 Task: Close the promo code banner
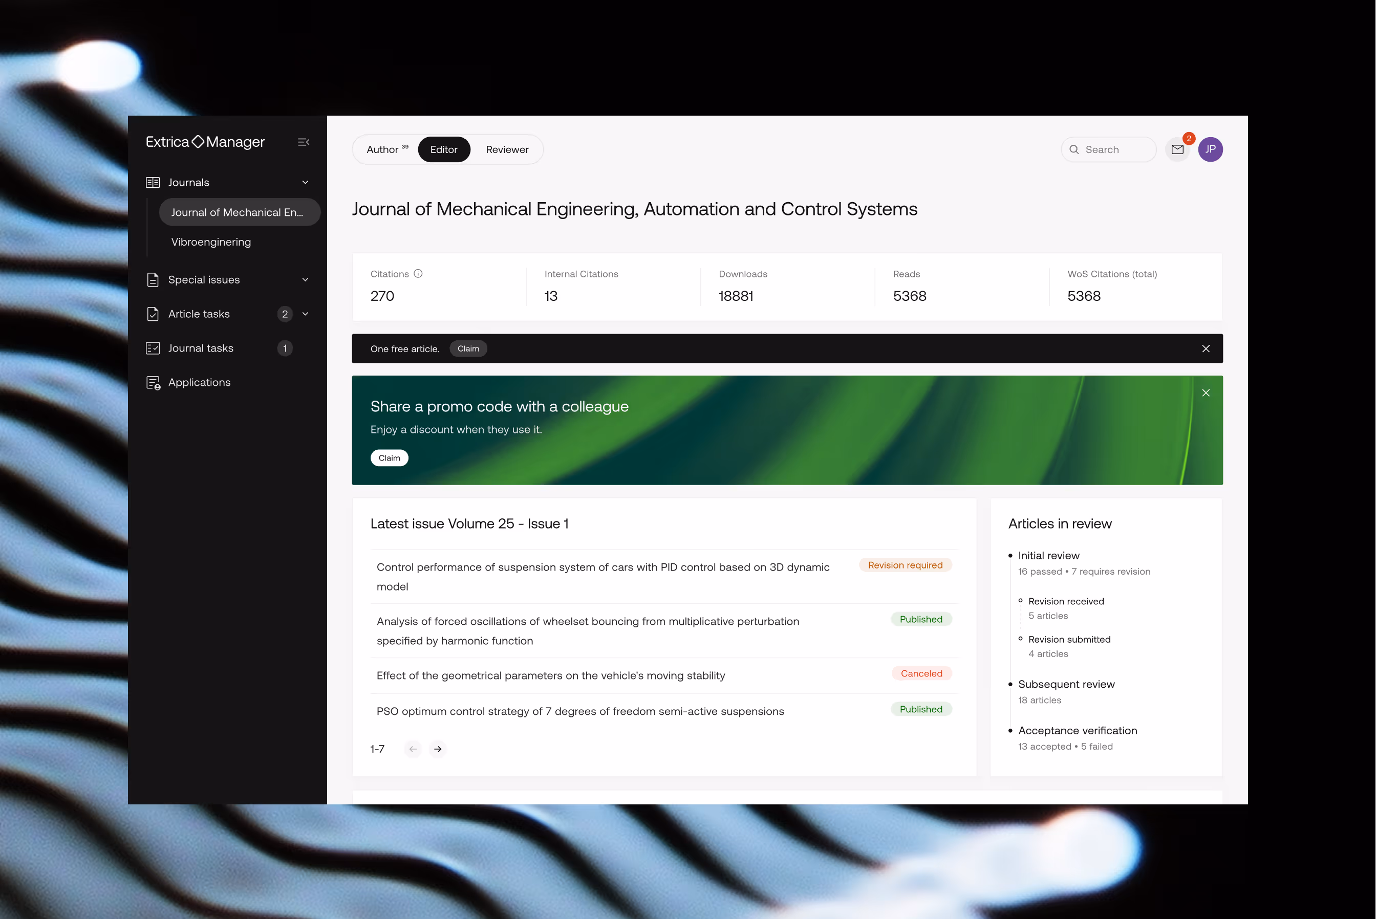[1206, 392]
